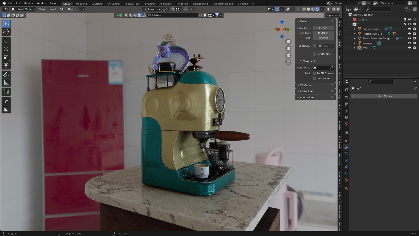
Task: Expand the Collections panel
Action: pos(306,92)
